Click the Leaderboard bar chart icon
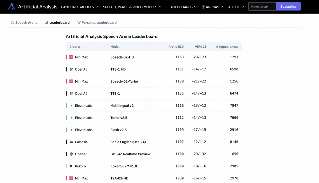The image size is (319, 183). 47,22
